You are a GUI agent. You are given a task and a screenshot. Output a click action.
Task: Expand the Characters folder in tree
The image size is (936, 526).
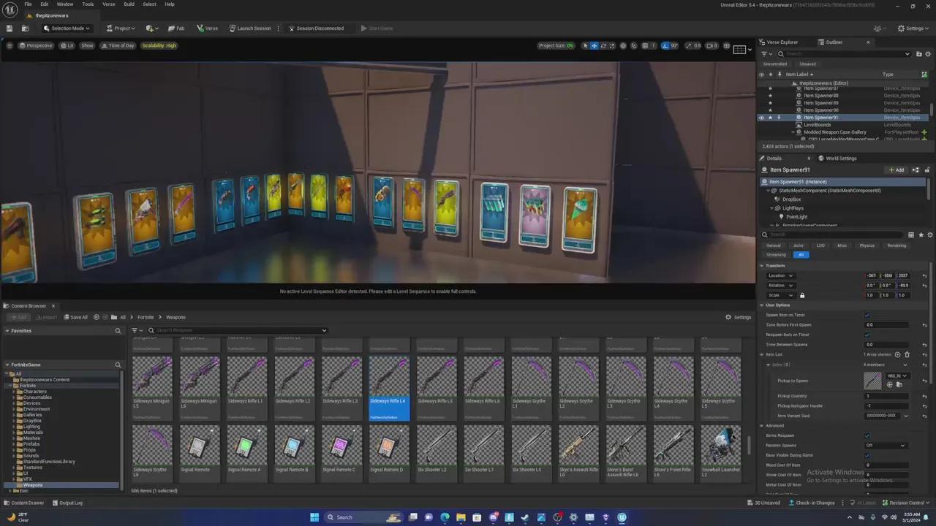[x=15, y=392]
